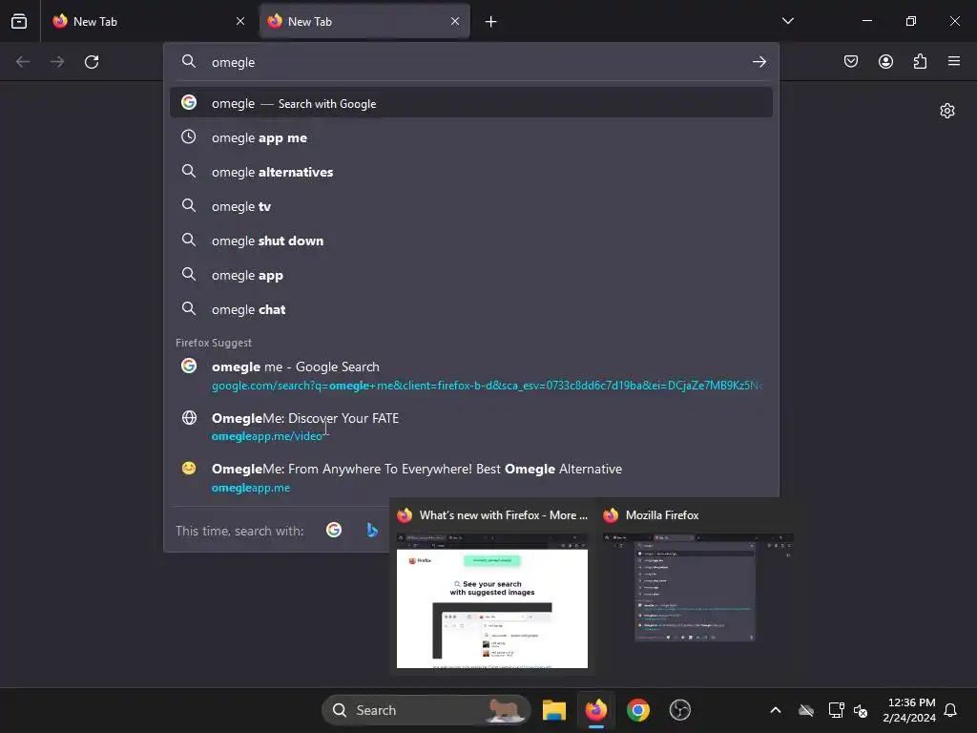The width and height of the screenshot is (977, 733).
Task: Switch to the first New Tab tab
Action: coord(149,21)
